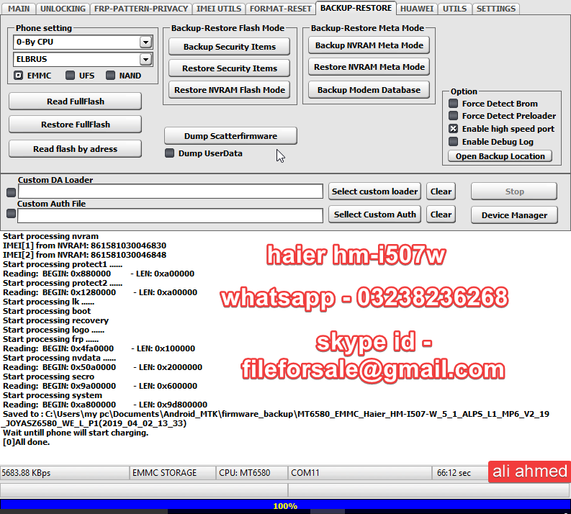The width and height of the screenshot is (571, 514).
Task: Click the EMMC STORAGE status entry
Action: pos(172,473)
